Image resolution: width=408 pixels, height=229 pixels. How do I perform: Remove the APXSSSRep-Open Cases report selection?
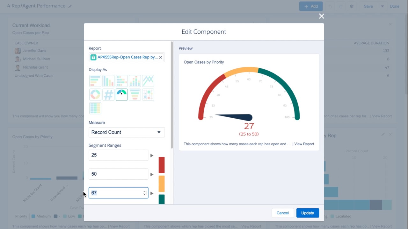[x=161, y=57]
